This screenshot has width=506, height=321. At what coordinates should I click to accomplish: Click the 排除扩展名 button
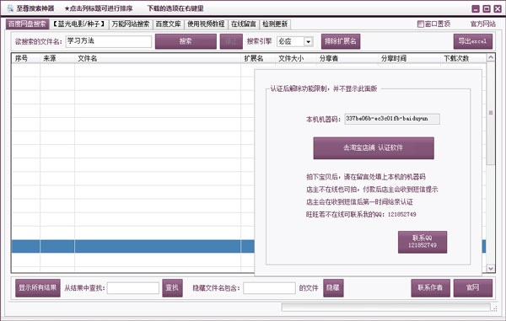coord(341,41)
